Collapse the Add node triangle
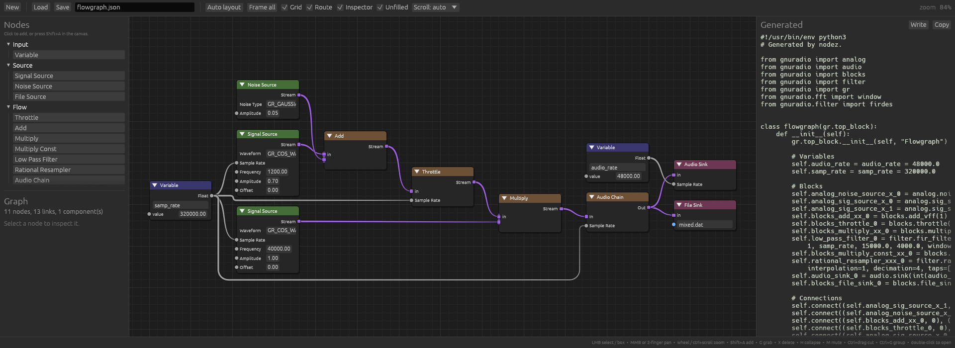 point(329,136)
